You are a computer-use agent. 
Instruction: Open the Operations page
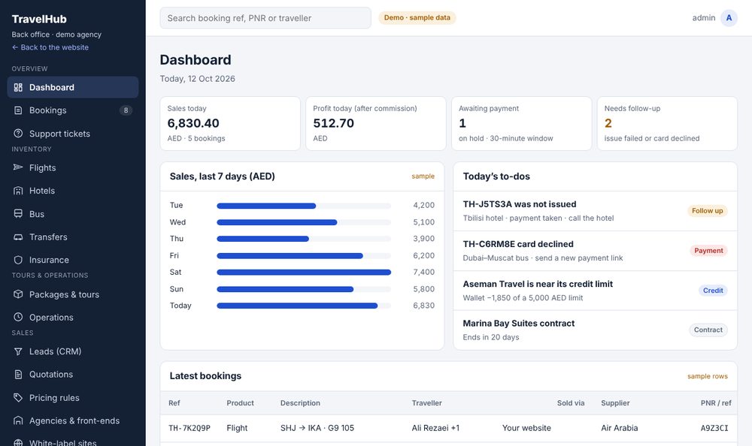[73, 317]
